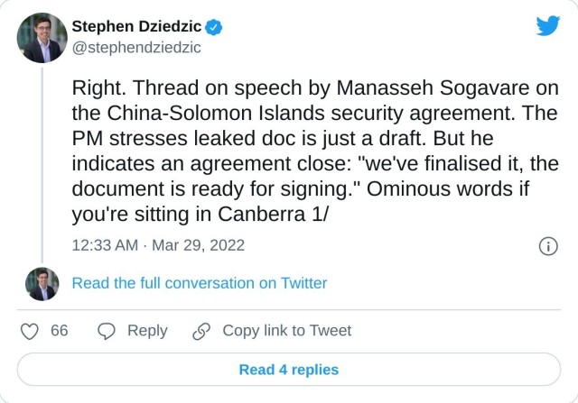Expand the Read 4 replies button
Viewport: 578px width, 403px height.
289,370
